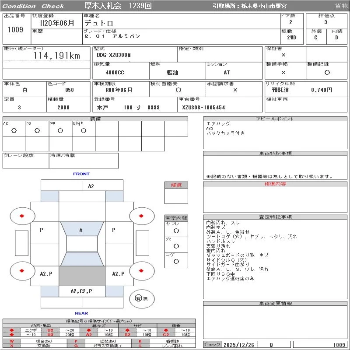The image size is (350, 350).
Task: Click the バックカメラ付き appeal point
Action: (x=225, y=133)
